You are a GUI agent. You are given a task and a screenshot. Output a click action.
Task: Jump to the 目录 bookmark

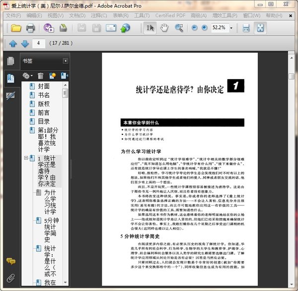tap(43, 121)
